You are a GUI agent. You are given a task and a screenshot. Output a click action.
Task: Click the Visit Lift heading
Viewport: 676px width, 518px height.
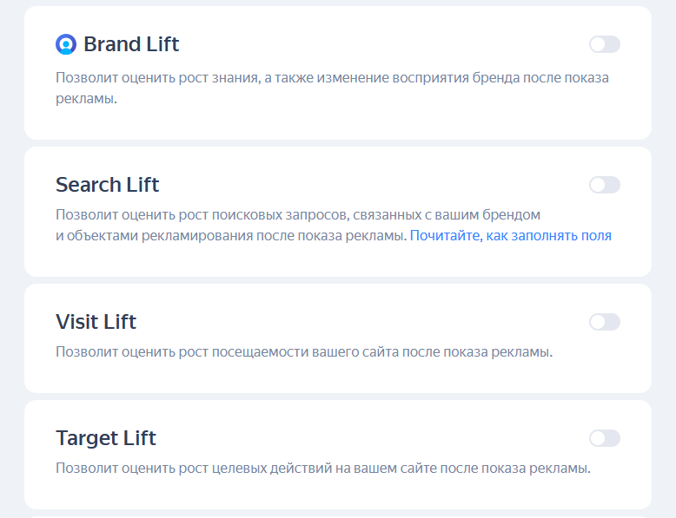pos(96,322)
